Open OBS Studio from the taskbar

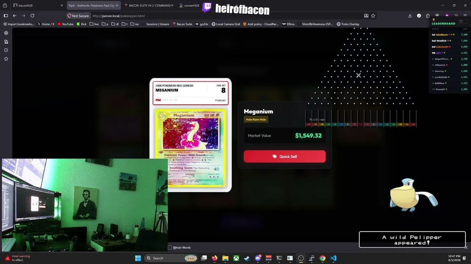click(301, 258)
